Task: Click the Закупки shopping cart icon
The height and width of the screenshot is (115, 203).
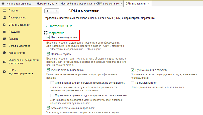Action: [x=4, y=39]
